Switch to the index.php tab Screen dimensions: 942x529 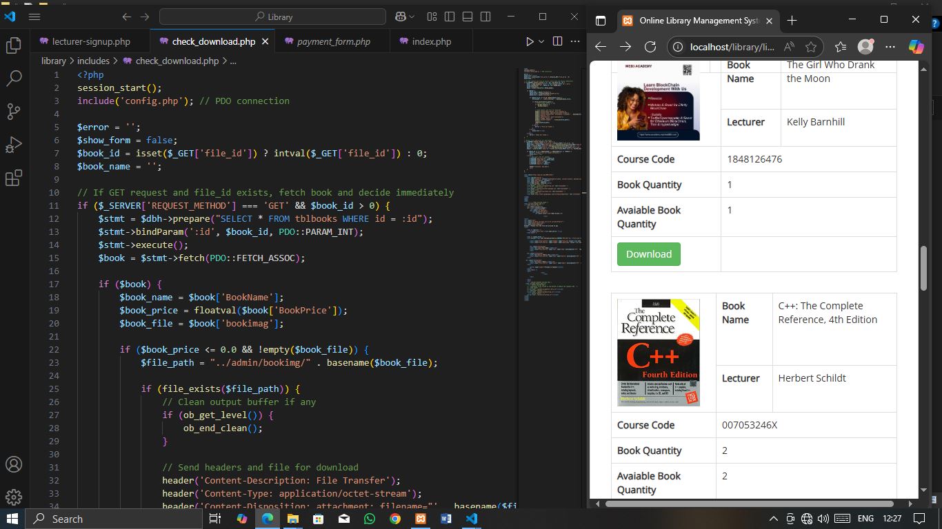click(431, 41)
